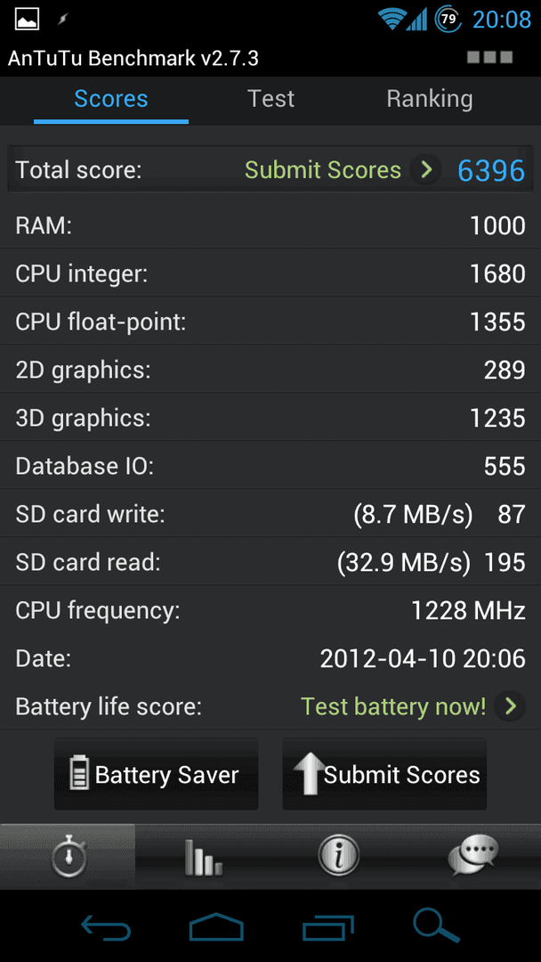The width and height of the screenshot is (541, 962).
Task: Expand the arrow next to Submit Scores
Action: click(x=426, y=169)
